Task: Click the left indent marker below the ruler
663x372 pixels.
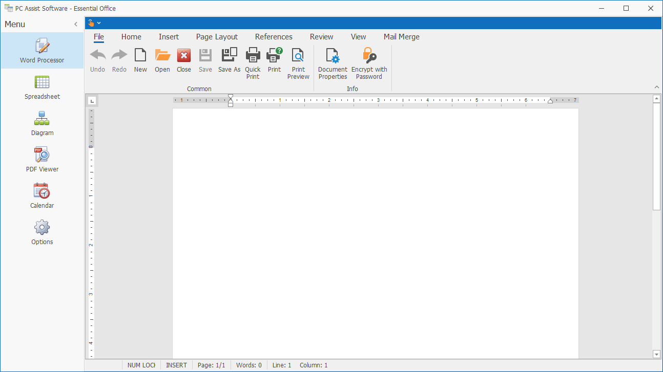Action: click(231, 103)
